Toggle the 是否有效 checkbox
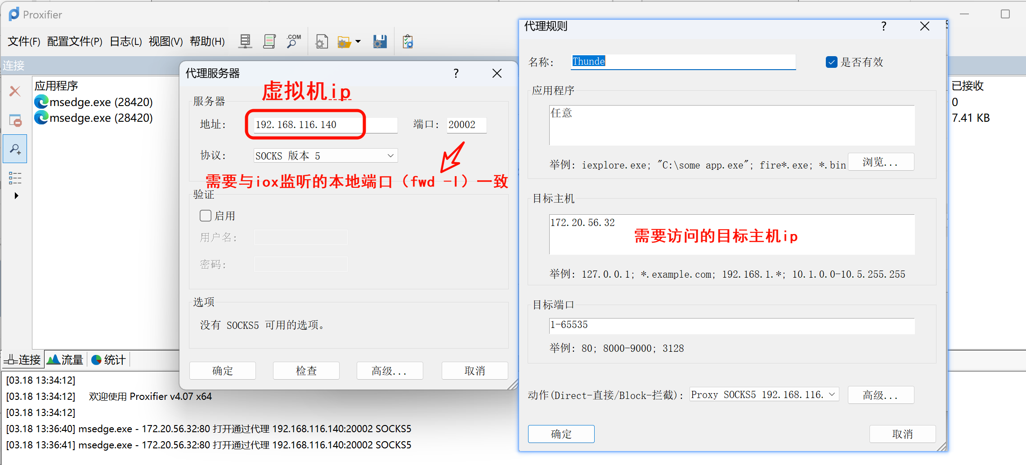This screenshot has height=465, width=1026. (831, 62)
